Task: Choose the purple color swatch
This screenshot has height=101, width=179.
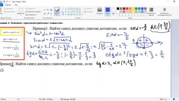Action: 145,9
